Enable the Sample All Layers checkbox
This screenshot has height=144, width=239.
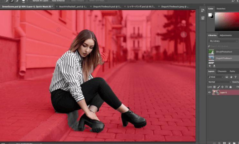coord(31,1)
